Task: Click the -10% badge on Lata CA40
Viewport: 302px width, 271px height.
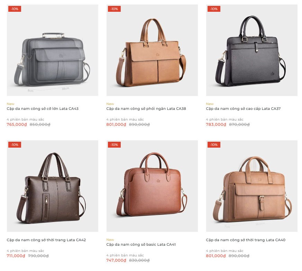Action: [x=214, y=145]
